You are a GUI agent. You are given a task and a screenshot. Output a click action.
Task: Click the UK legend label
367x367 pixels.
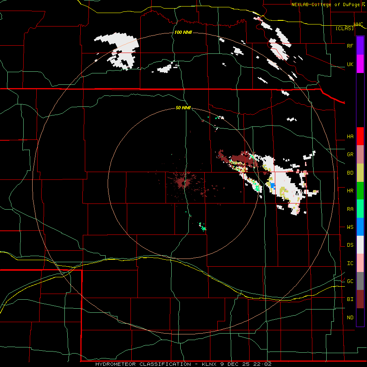tap(350, 64)
